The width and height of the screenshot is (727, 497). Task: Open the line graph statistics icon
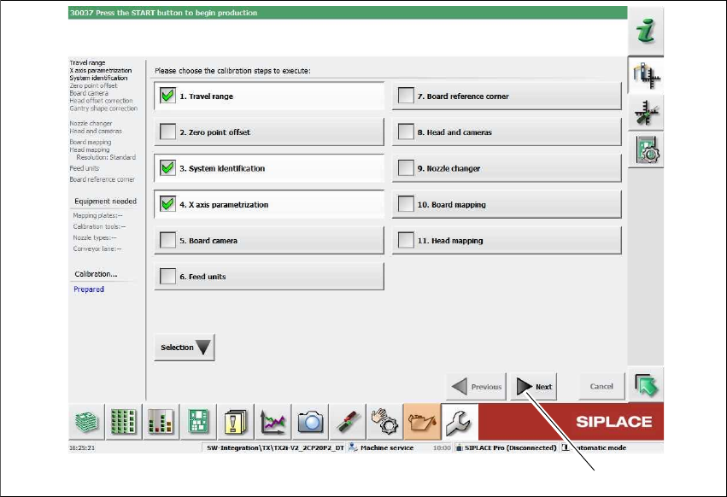tap(273, 422)
